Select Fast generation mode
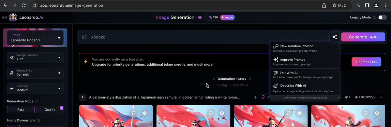 (21, 110)
